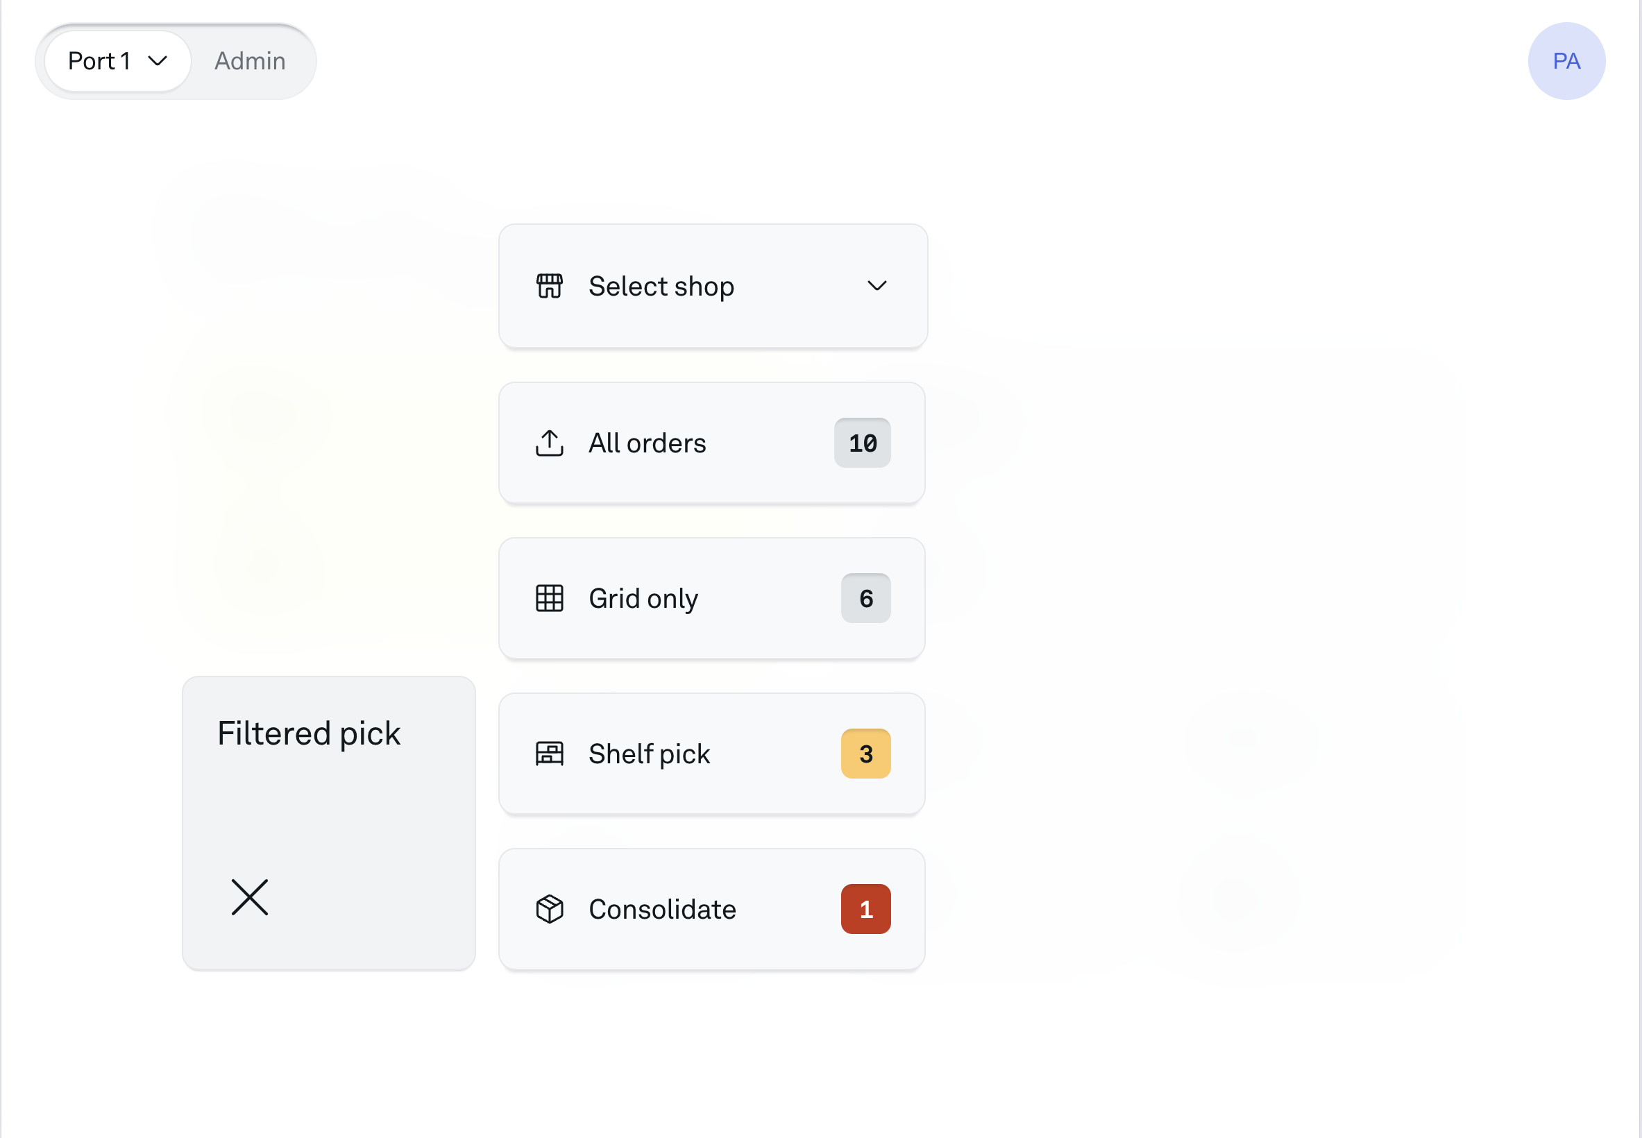The height and width of the screenshot is (1138, 1642).
Task: Click the red Consolidate count badge
Action: point(865,909)
